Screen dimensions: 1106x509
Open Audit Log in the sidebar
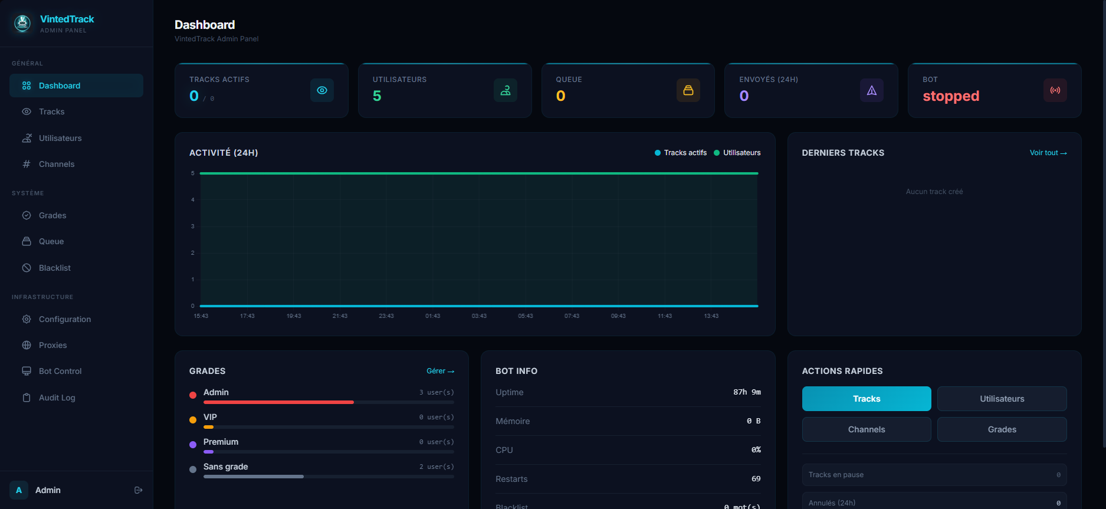(x=57, y=398)
